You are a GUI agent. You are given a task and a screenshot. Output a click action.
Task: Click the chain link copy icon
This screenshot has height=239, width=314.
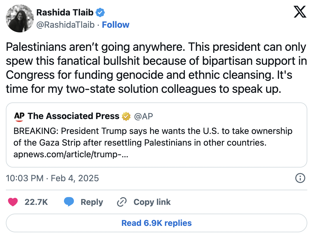pos(121,202)
